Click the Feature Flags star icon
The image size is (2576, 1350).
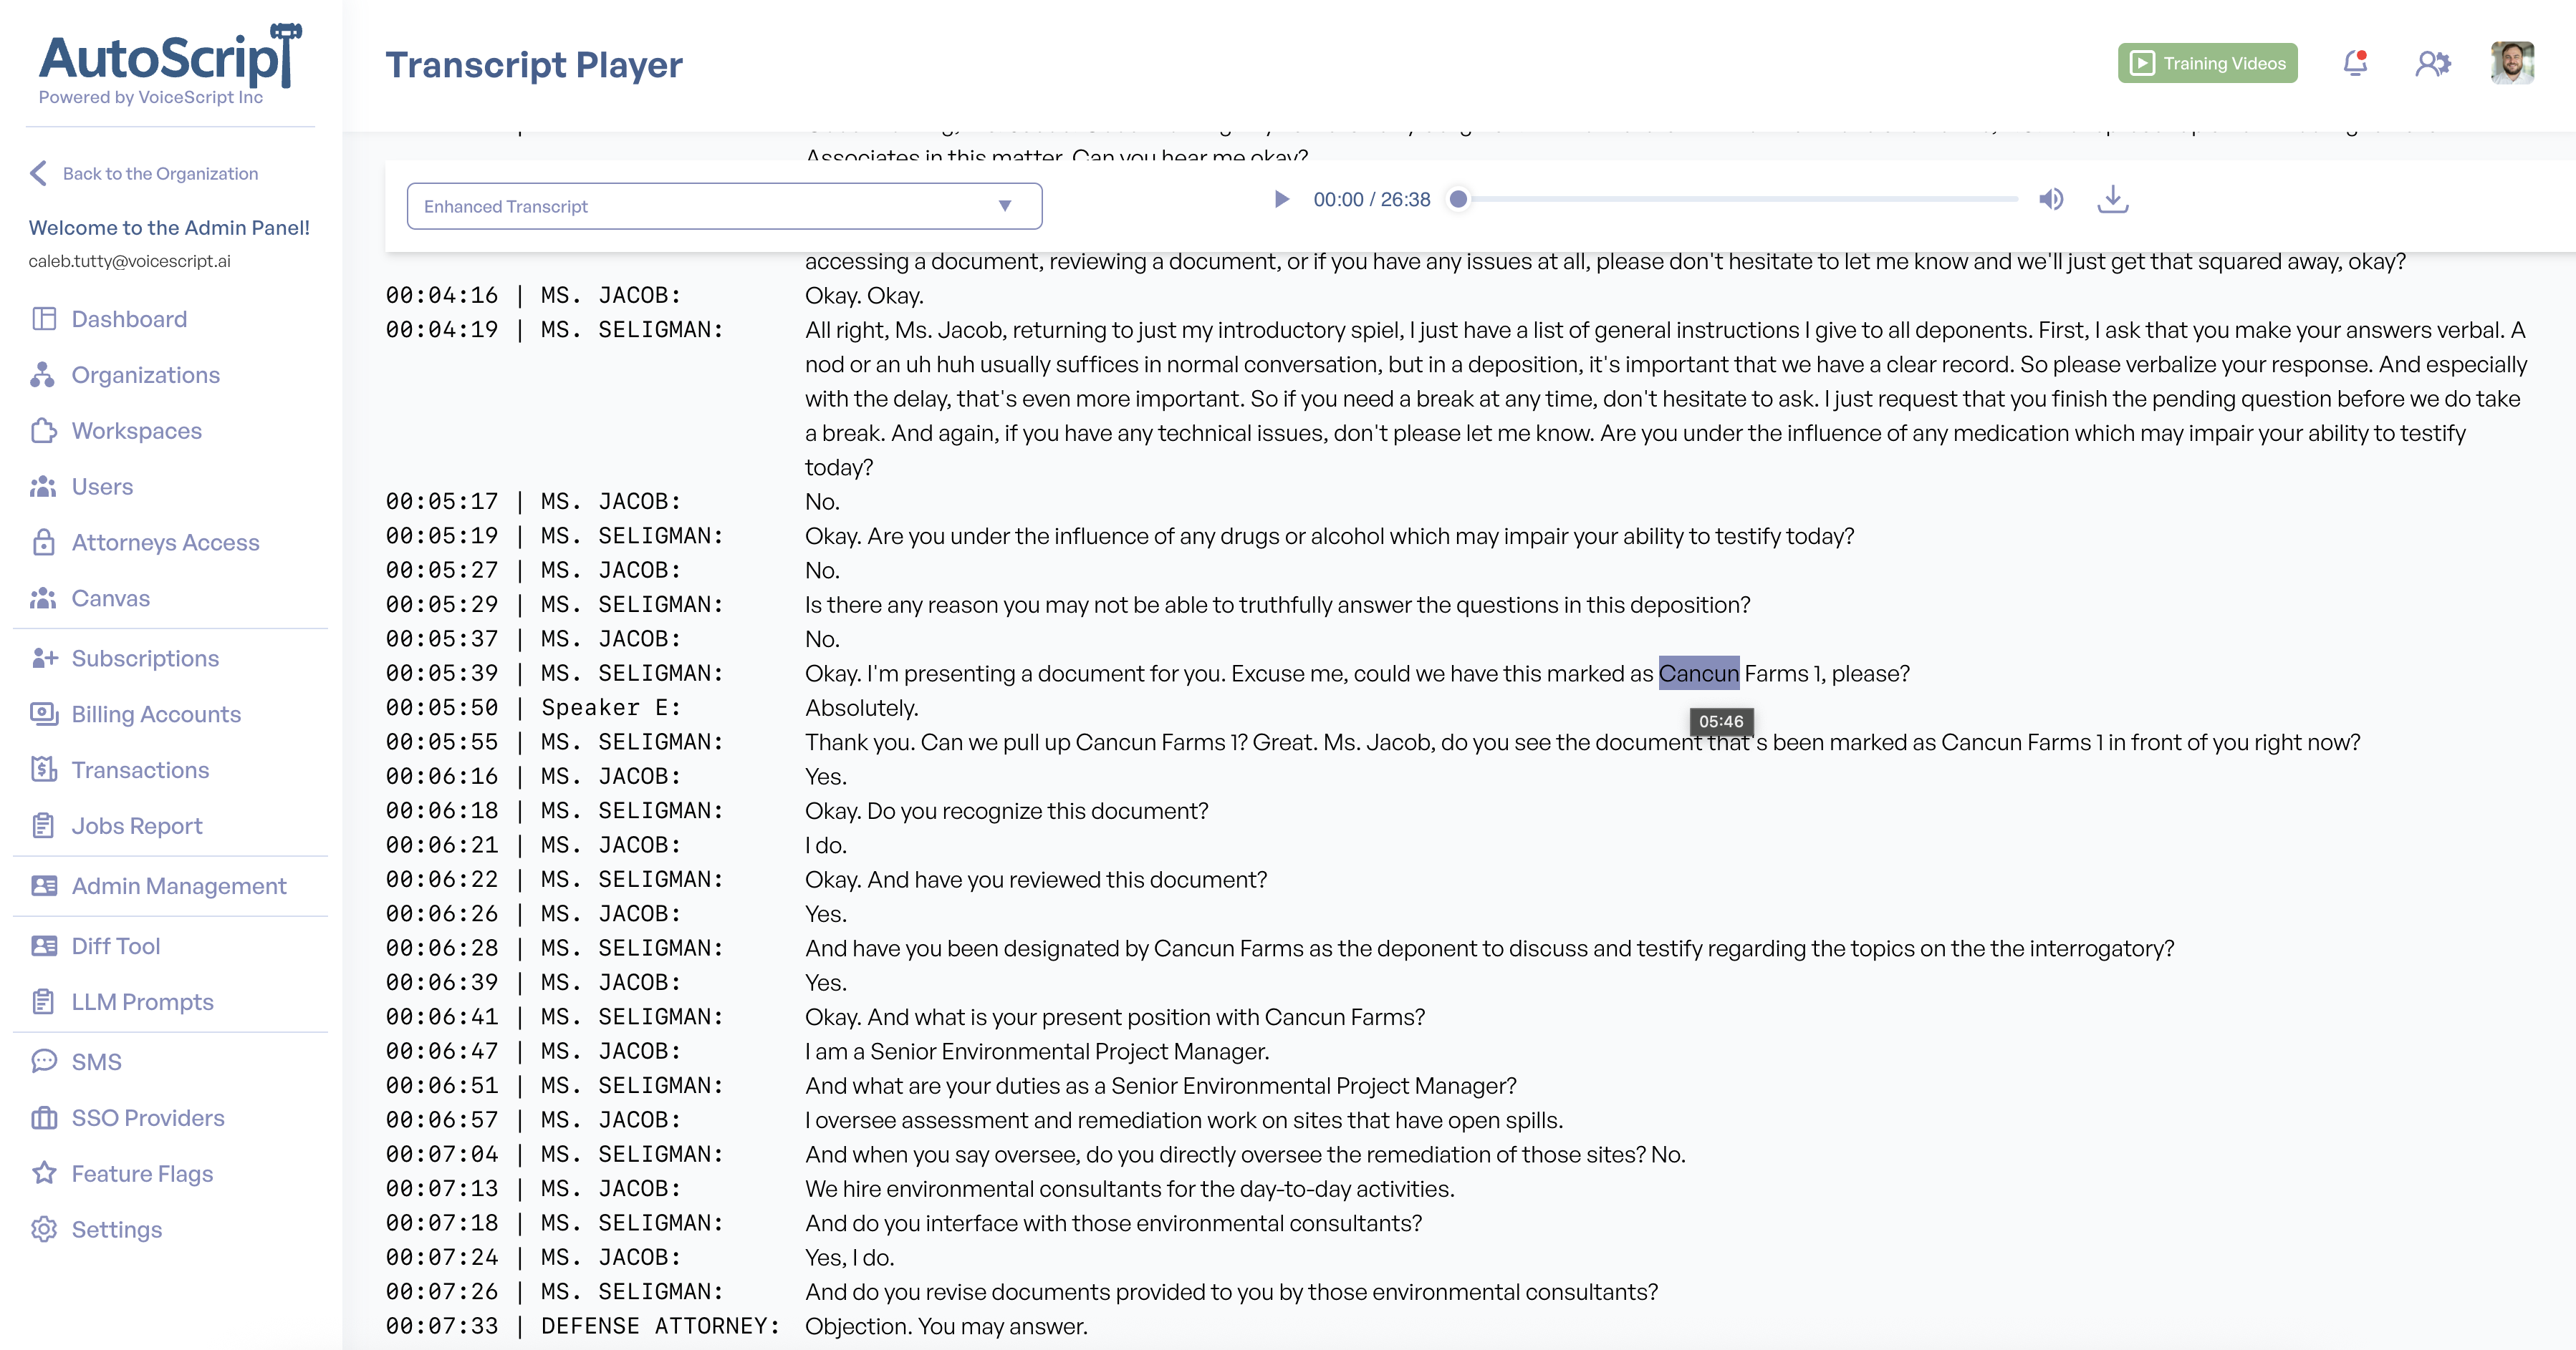click(44, 1173)
